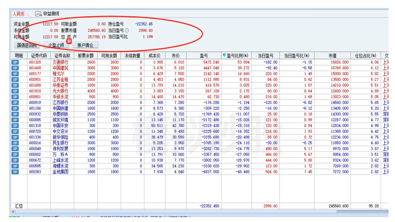Open the detail icon for 海螺水泥

15,166
